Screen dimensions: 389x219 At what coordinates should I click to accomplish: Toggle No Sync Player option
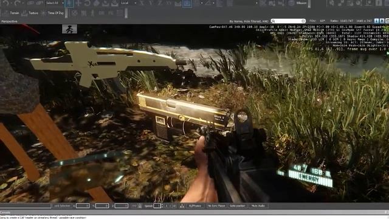click(x=216, y=206)
